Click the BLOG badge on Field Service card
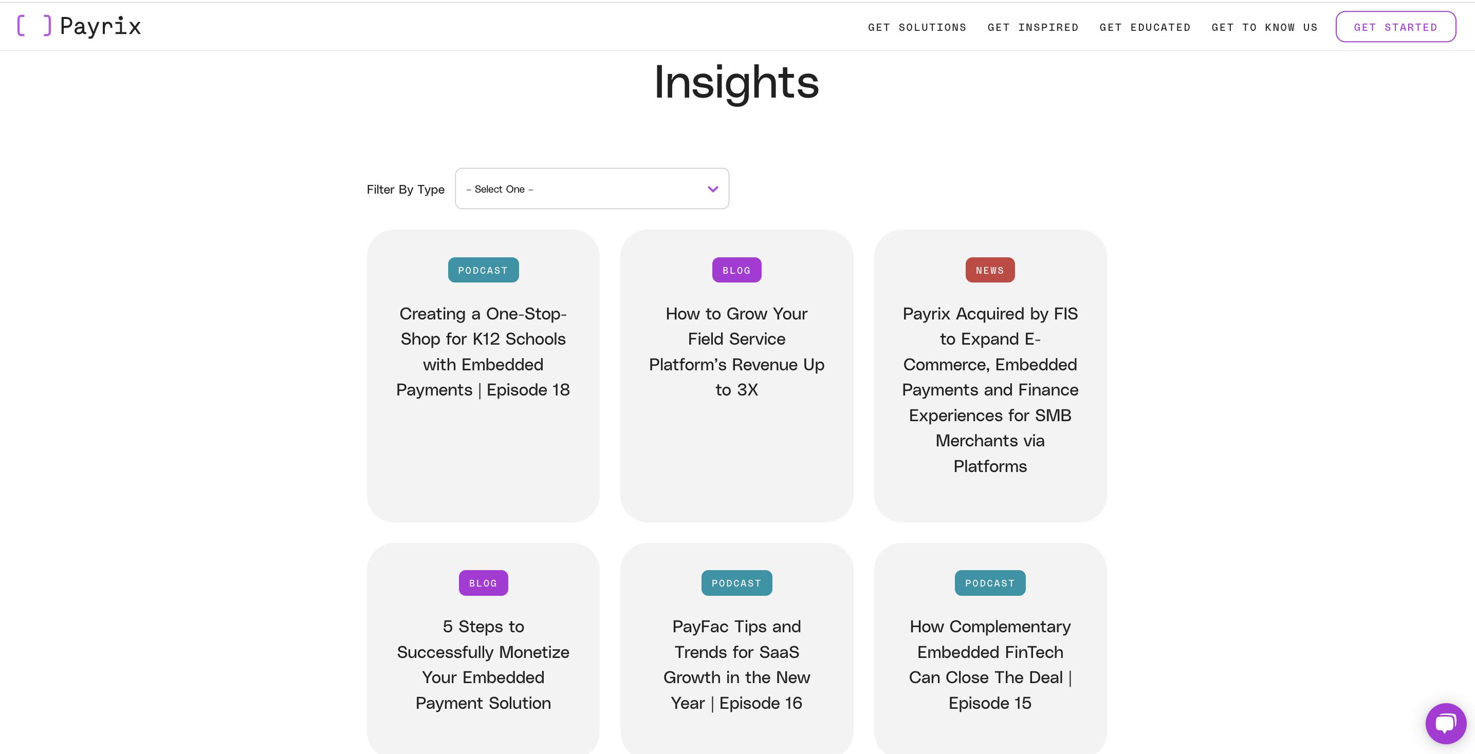This screenshot has width=1475, height=754. pyautogui.click(x=736, y=270)
